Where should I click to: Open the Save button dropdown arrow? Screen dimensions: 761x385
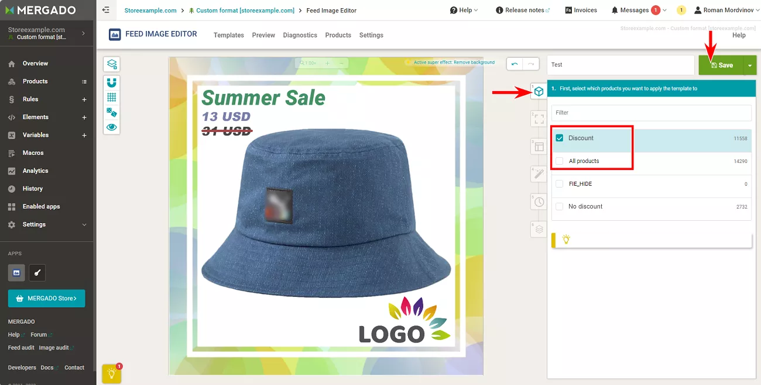750,65
